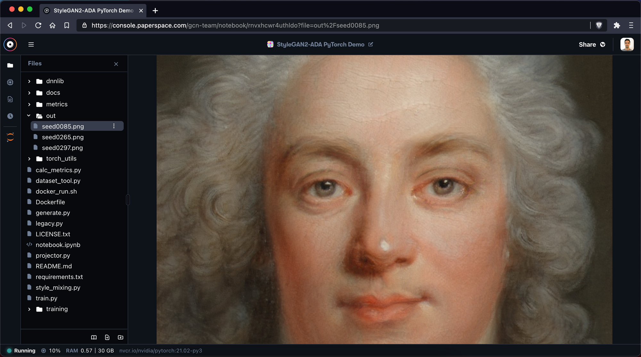Open the Brave shields icon in the address bar
Viewport: 641px width, 357px height.
coord(599,25)
